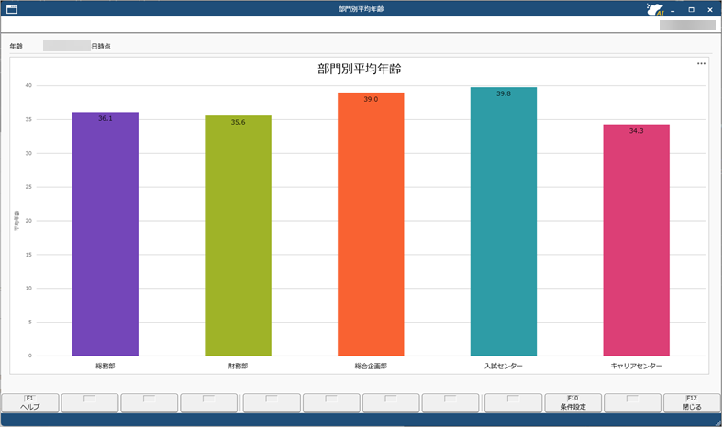Click the vertical axis title 平均年齢

[x=17, y=221]
